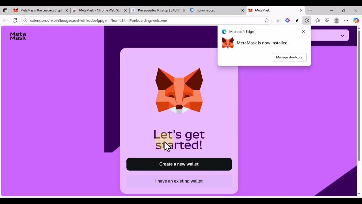Reload the current page
The width and height of the screenshot is (362, 204).
pos(15,20)
